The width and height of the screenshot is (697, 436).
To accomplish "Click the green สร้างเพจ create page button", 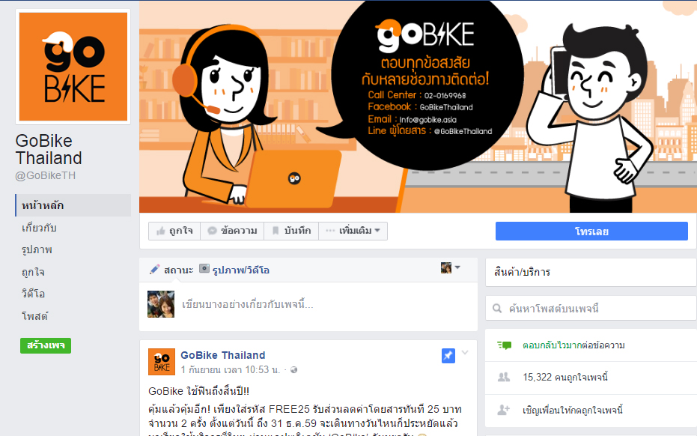I will click(46, 345).
